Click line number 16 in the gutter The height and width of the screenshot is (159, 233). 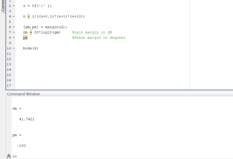point(9,80)
